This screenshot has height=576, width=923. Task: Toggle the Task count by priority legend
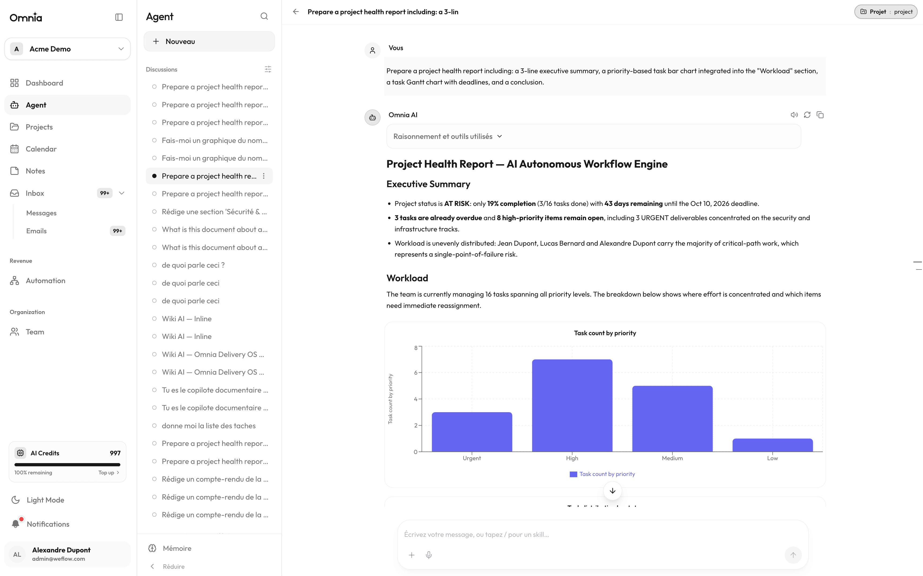point(602,474)
